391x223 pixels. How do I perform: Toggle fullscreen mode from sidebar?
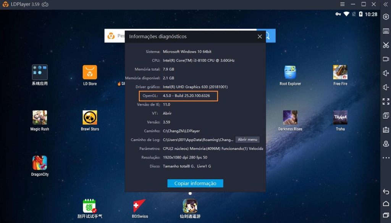386,101
